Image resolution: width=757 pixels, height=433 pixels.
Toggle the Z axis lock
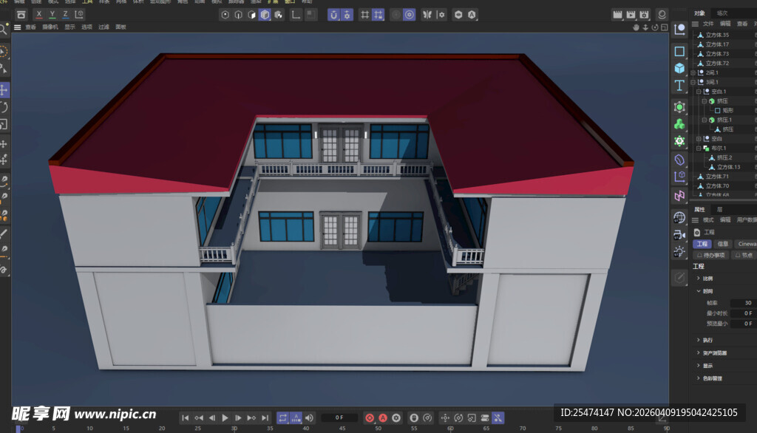tap(65, 14)
